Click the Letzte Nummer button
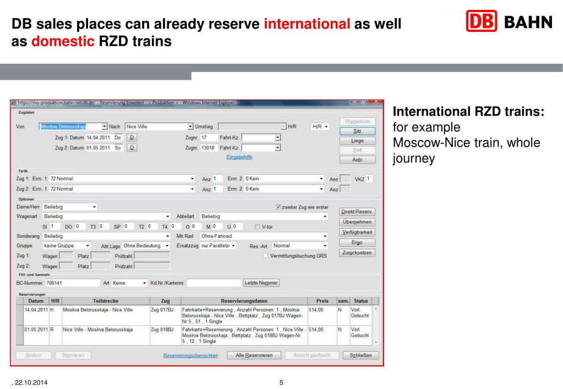 261,283
